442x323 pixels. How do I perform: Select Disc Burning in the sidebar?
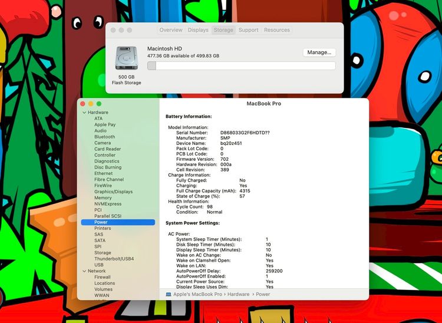pyautogui.click(x=108, y=167)
